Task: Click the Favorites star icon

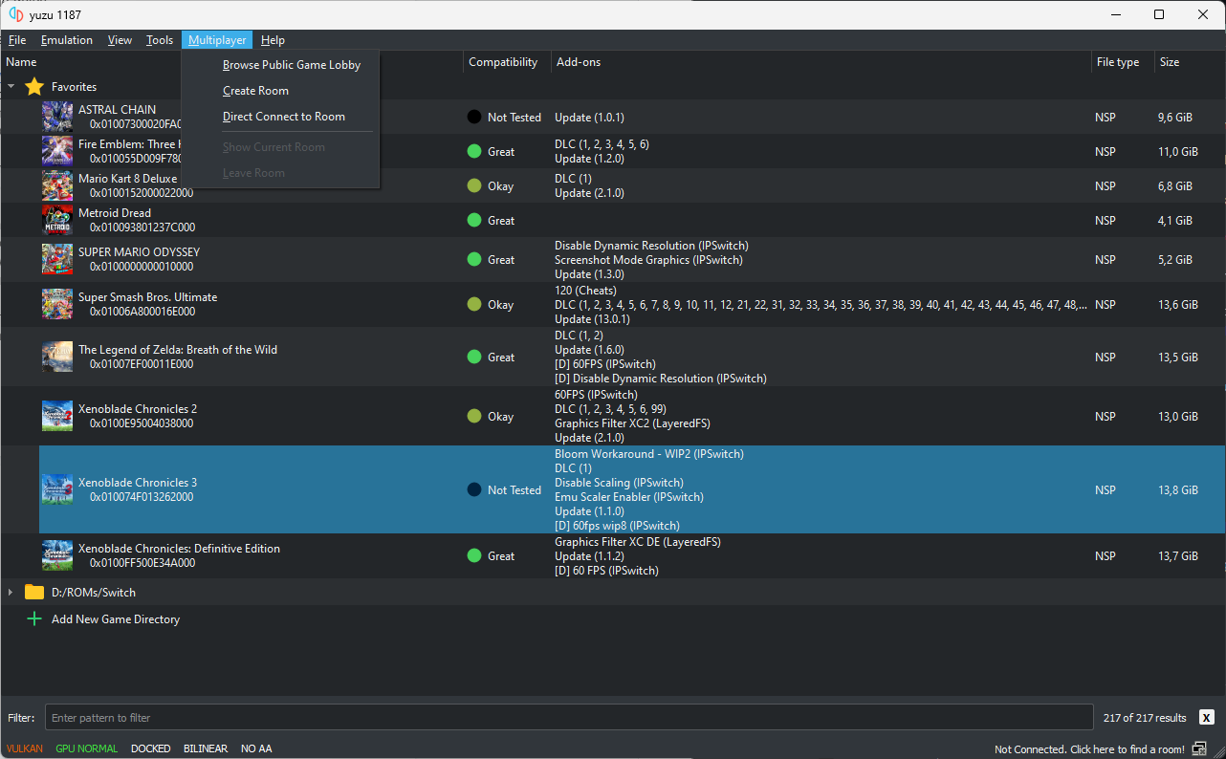Action: (x=34, y=87)
